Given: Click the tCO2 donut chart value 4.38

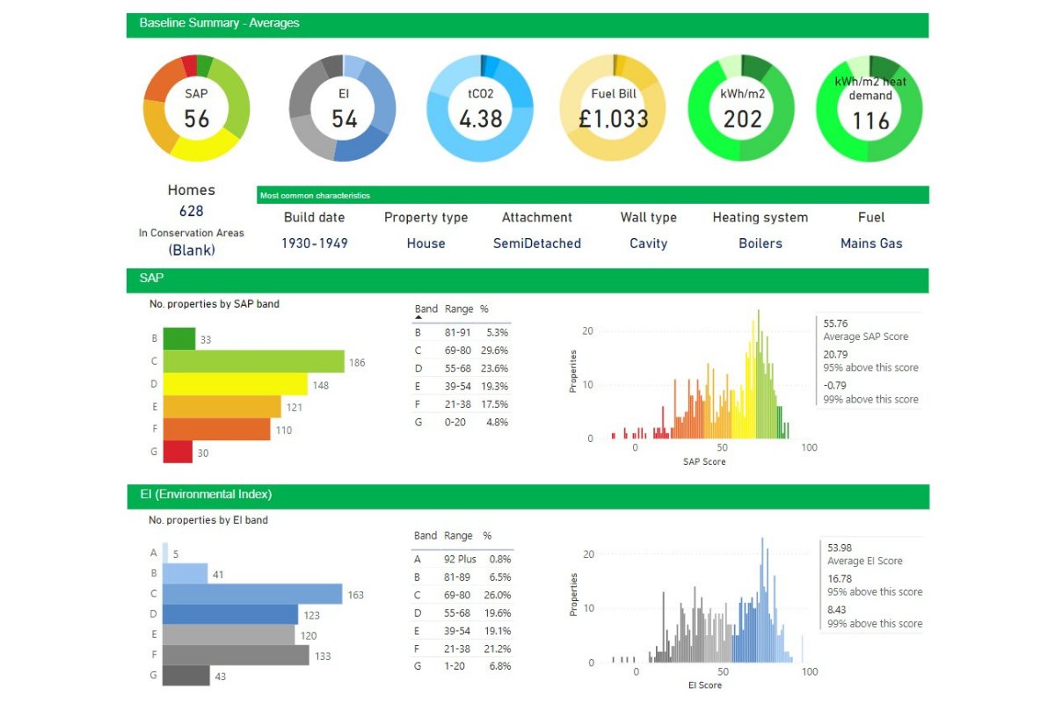Looking at the screenshot, I should coord(480,119).
